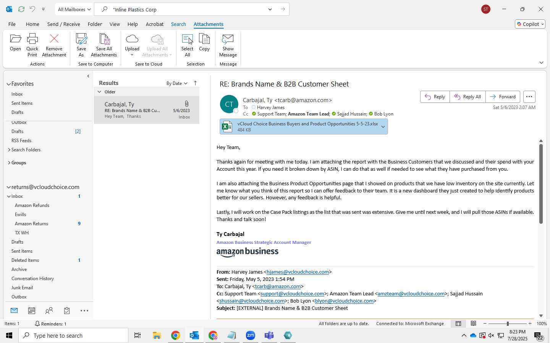Select the Carbajal, Ty email result

(x=147, y=110)
